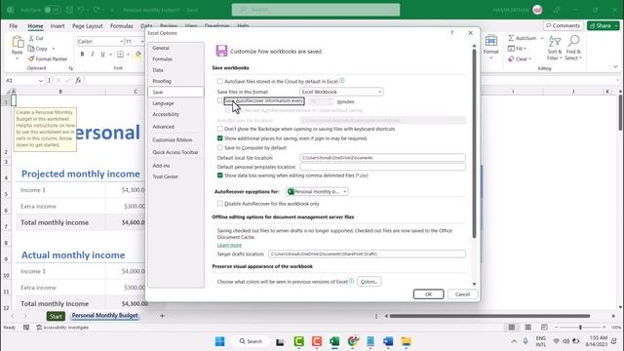Toggle Italic formatting

[x=93, y=55]
